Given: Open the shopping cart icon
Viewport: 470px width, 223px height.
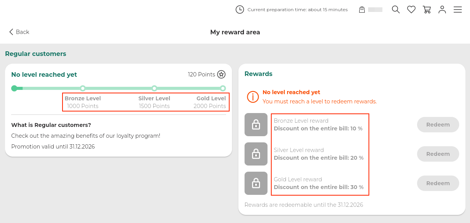Looking at the screenshot, I should tap(427, 10).
